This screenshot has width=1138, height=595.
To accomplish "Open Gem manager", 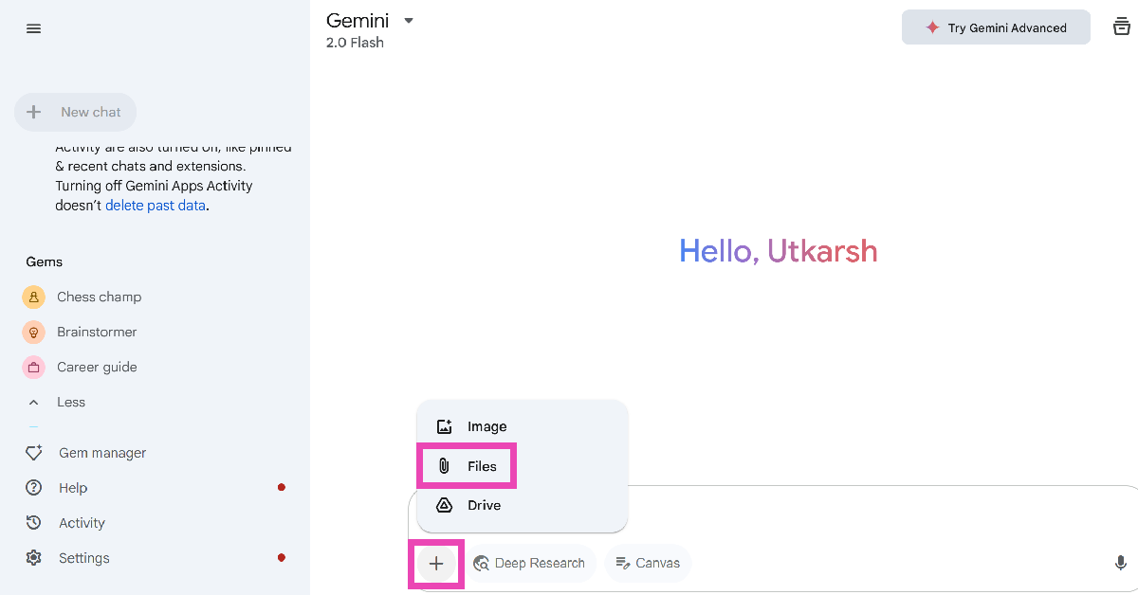I will (101, 453).
